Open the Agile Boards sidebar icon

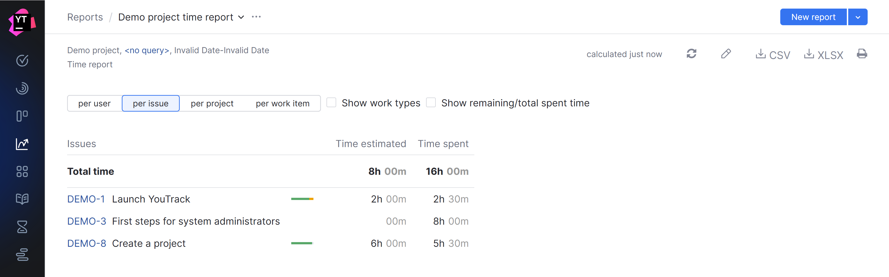[22, 116]
